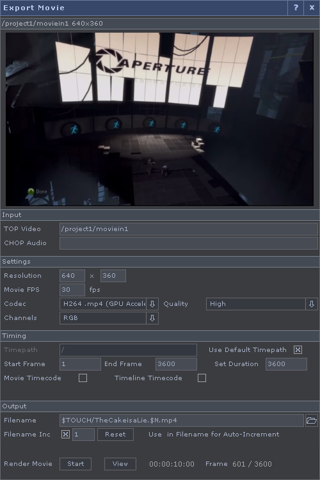Click the Filename output path field
Screen dimensions: 320x480
pos(182,420)
